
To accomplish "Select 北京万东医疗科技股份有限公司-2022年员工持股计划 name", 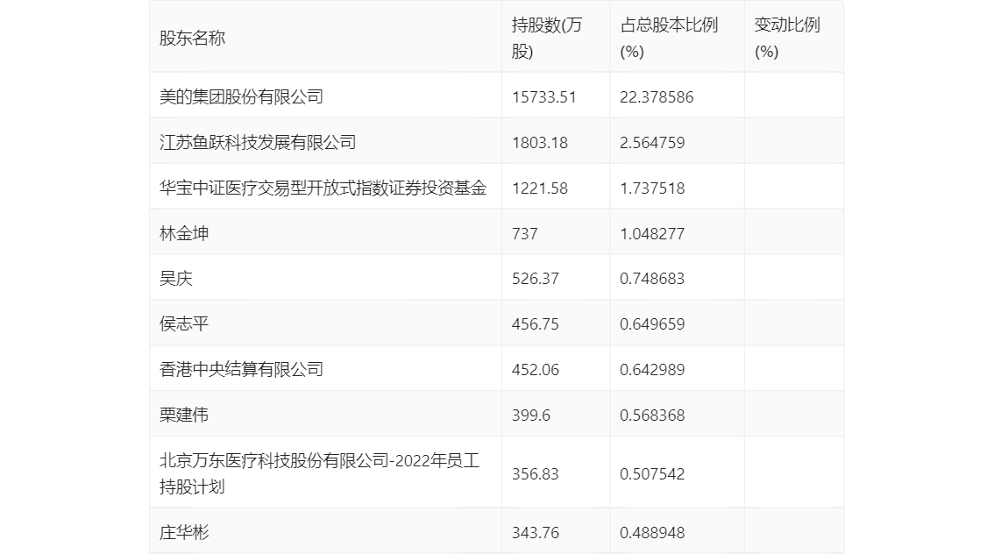I will tap(319, 473).
